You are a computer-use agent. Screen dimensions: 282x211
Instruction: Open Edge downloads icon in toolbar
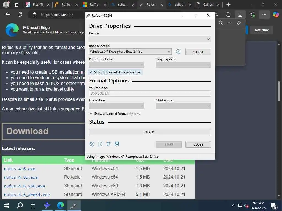240,15
